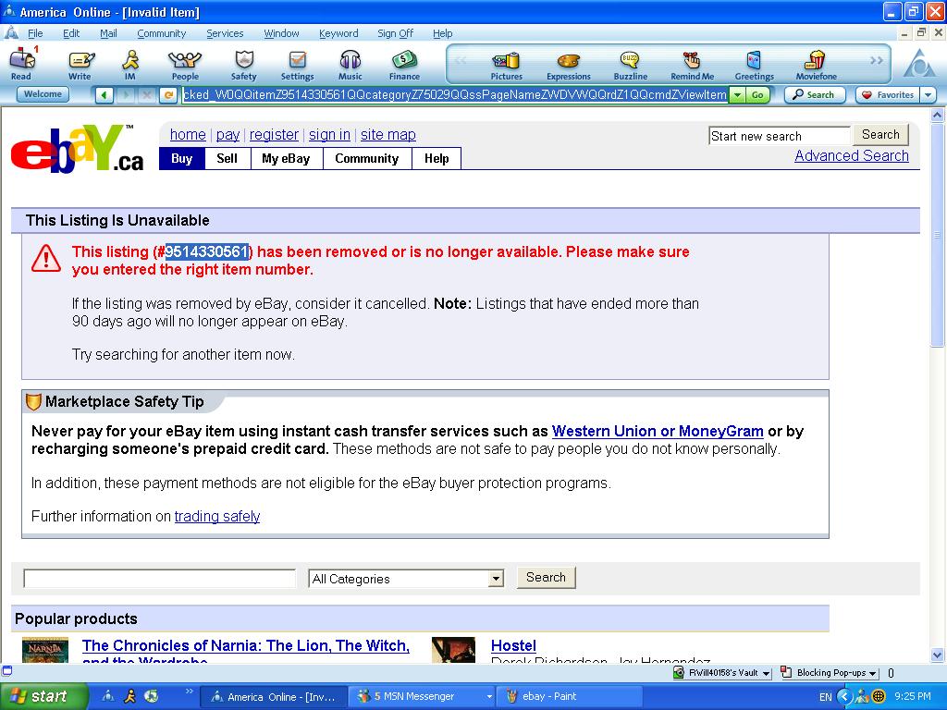947x710 pixels.
Task: Click the Write mail icon
Action: (x=80, y=64)
